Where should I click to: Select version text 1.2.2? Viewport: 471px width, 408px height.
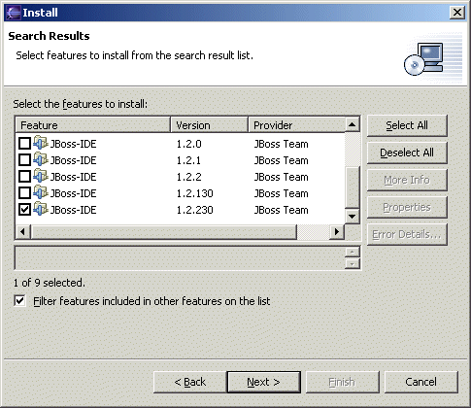tap(188, 177)
